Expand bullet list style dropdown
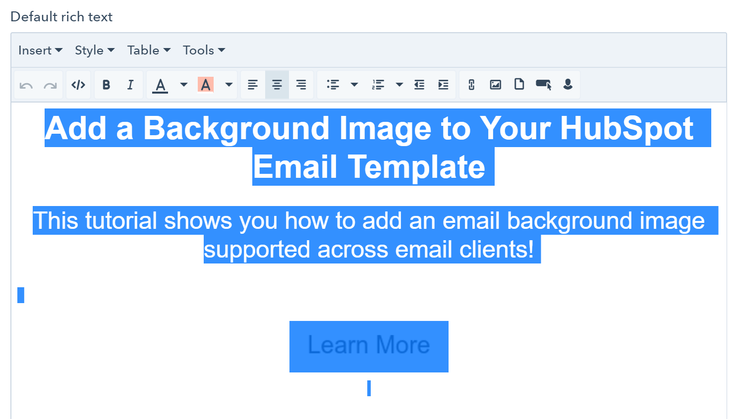Image resolution: width=740 pixels, height=419 pixels. click(x=354, y=85)
